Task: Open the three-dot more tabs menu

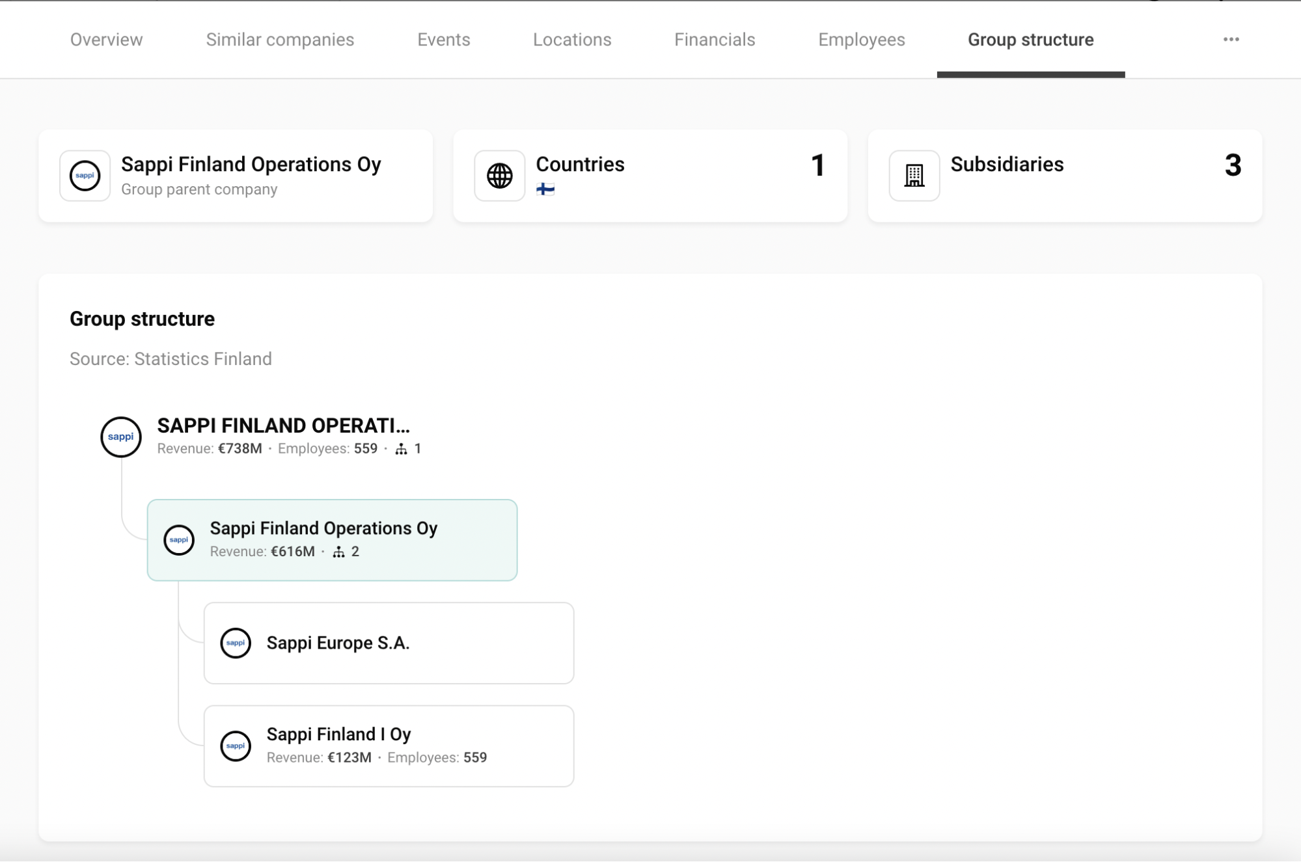Action: coord(1231,40)
